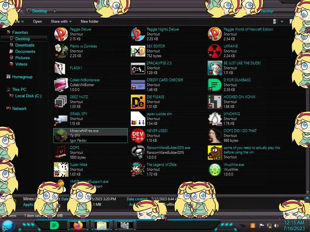Open the Share with dropdown
Image resolution: width=310 pixels, height=232 pixels.
coord(61,21)
